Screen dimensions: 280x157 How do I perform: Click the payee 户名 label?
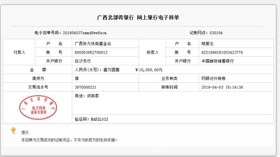[x=183, y=43]
